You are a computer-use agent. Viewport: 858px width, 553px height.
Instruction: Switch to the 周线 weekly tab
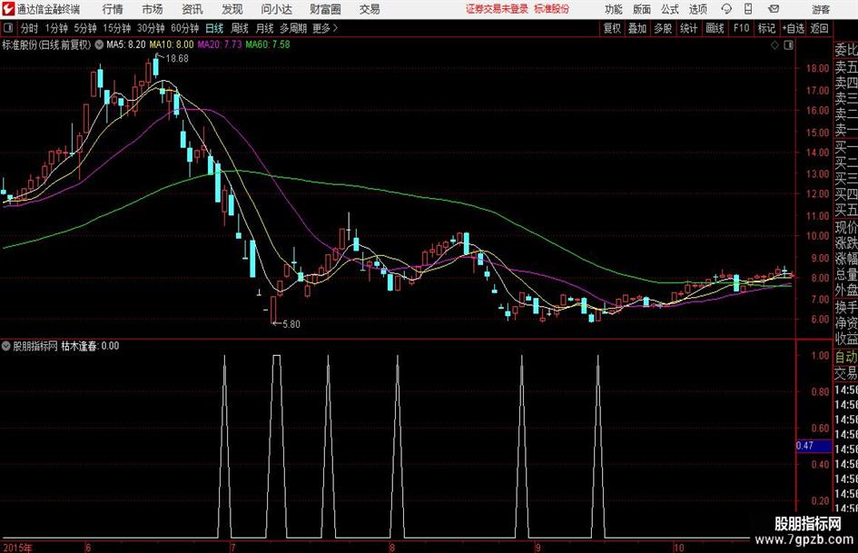click(x=240, y=28)
